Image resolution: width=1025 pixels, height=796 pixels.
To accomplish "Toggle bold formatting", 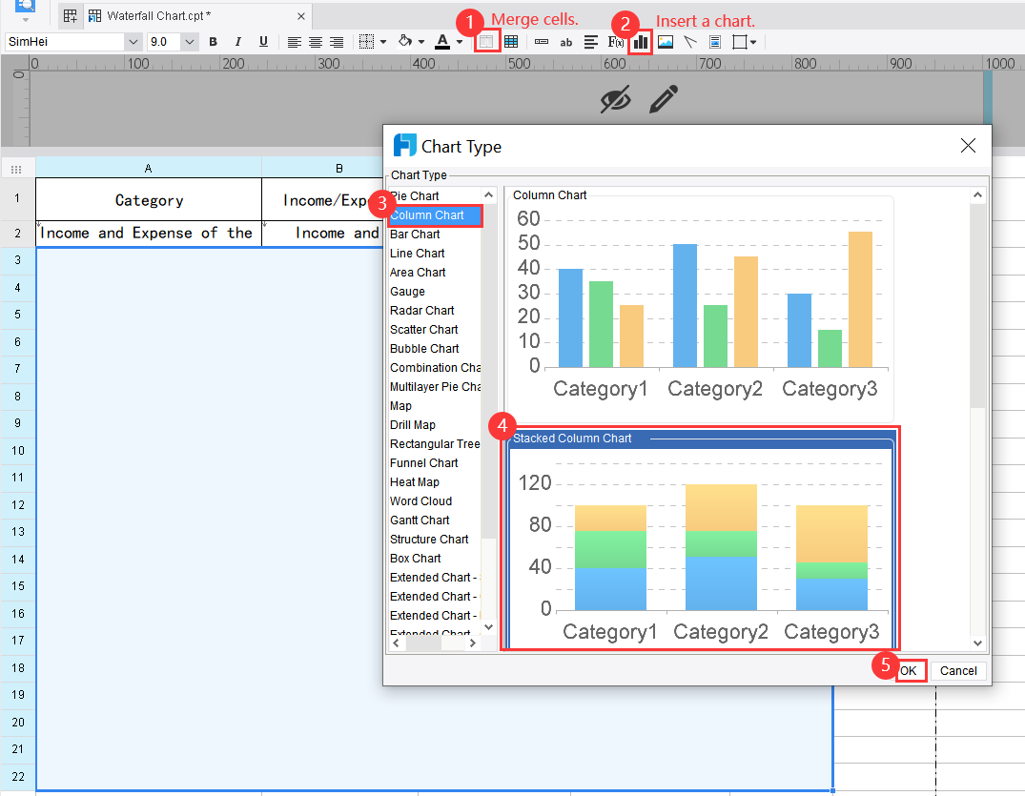I will point(212,41).
